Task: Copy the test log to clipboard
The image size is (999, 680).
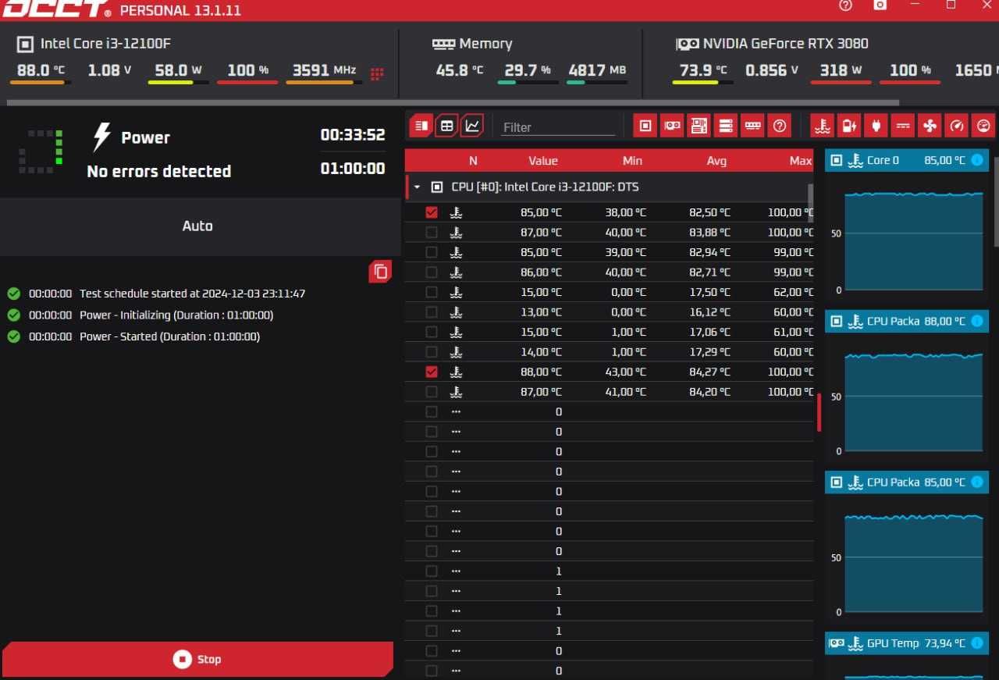Action: coord(381,272)
